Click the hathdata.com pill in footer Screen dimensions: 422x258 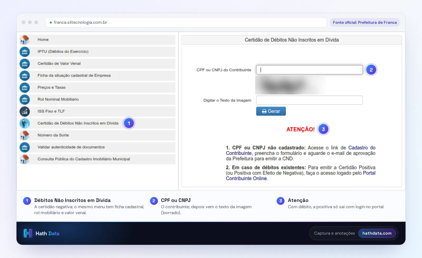[x=377, y=233]
